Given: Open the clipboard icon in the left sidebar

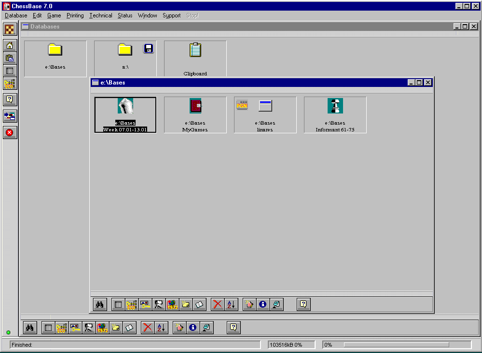Looking at the screenshot, I should tap(10, 58).
